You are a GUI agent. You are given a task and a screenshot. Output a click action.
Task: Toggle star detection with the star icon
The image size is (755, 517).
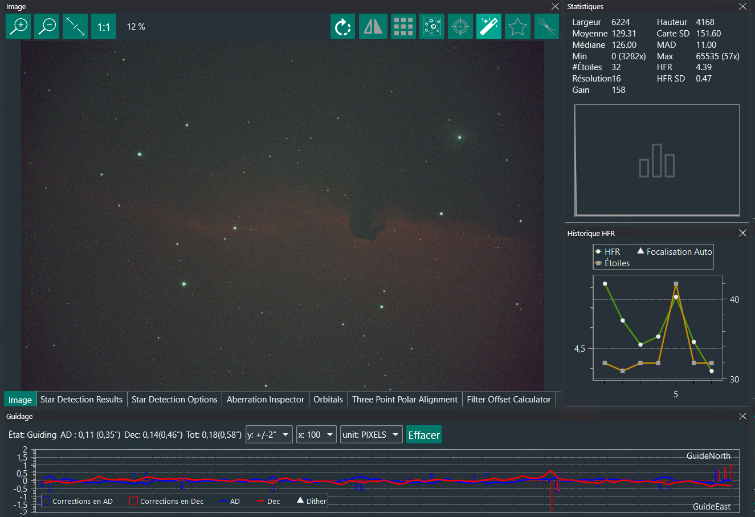tap(517, 27)
